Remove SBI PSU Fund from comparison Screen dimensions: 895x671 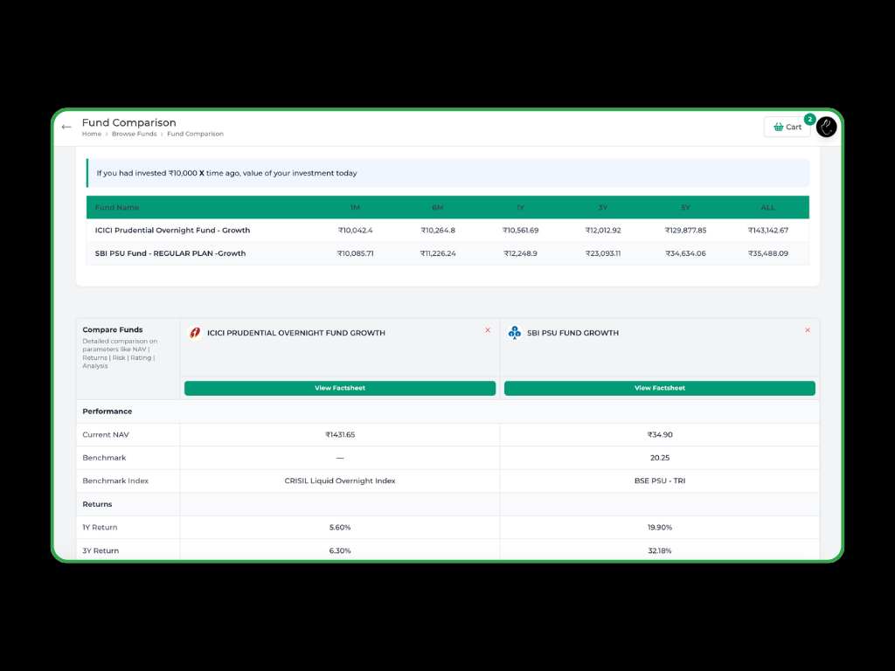point(808,330)
